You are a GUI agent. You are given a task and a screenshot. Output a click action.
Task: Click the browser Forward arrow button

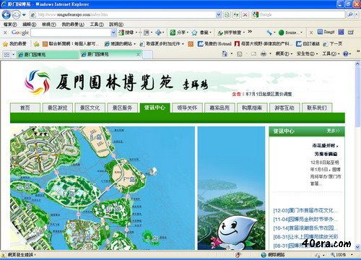17,15
